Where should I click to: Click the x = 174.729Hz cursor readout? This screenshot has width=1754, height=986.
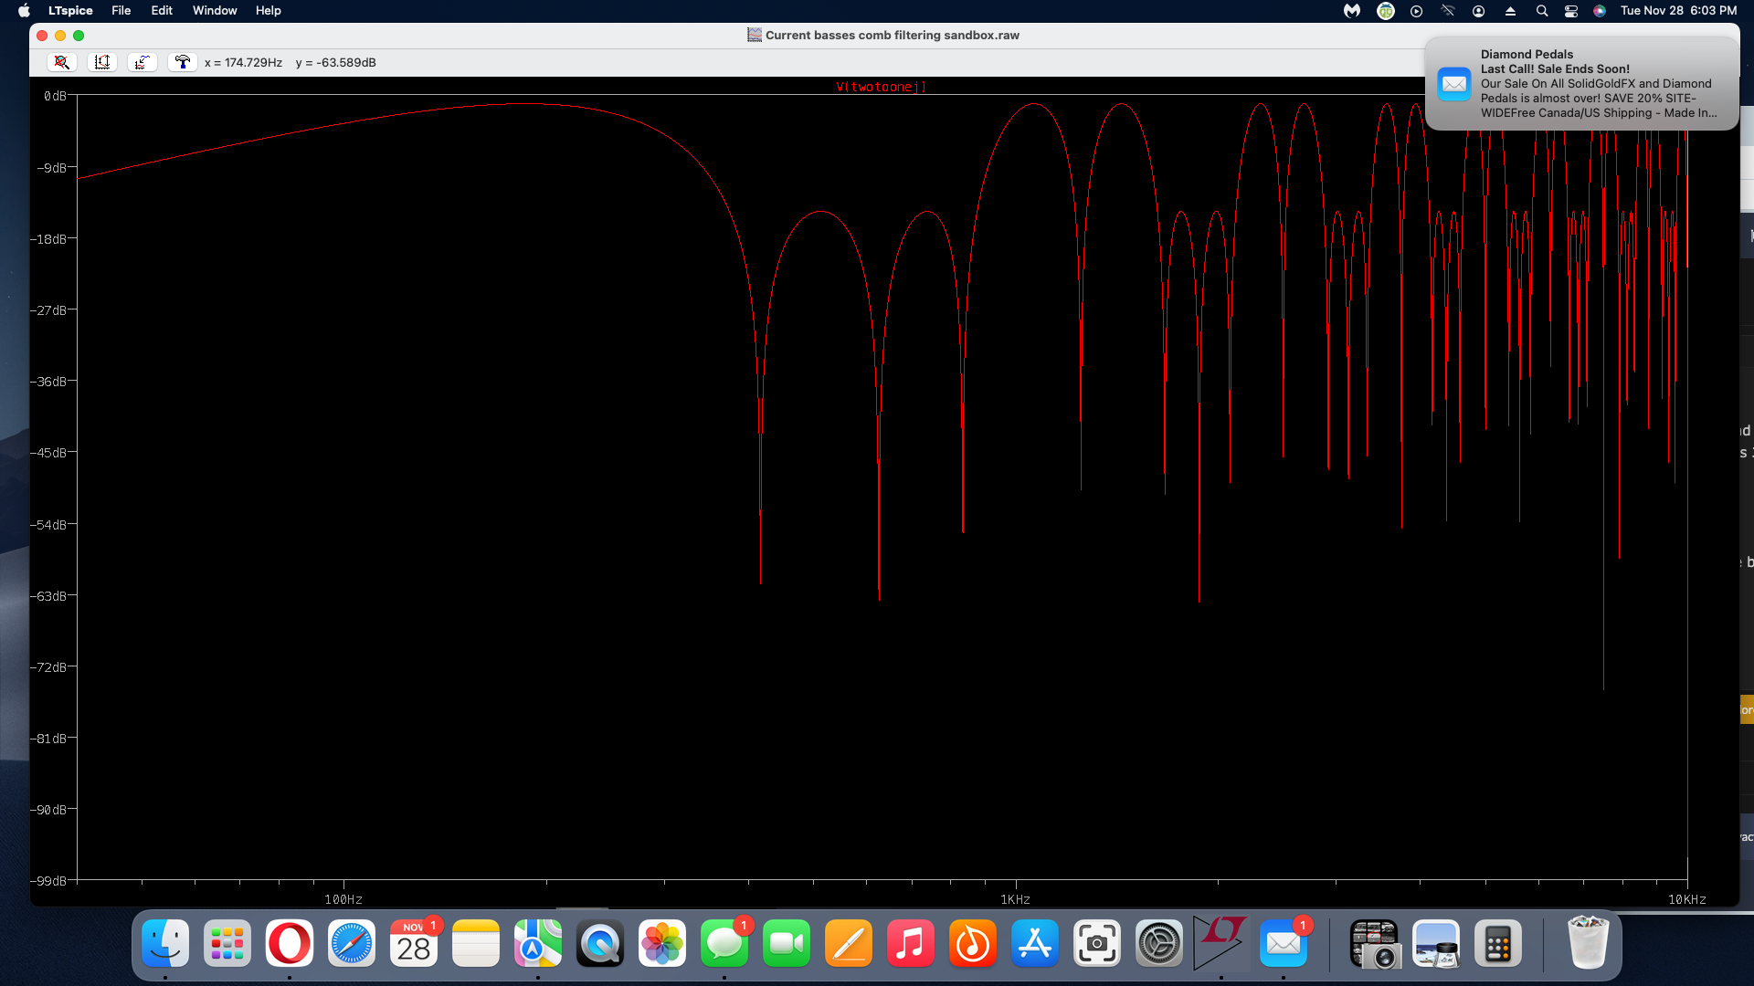tap(243, 62)
